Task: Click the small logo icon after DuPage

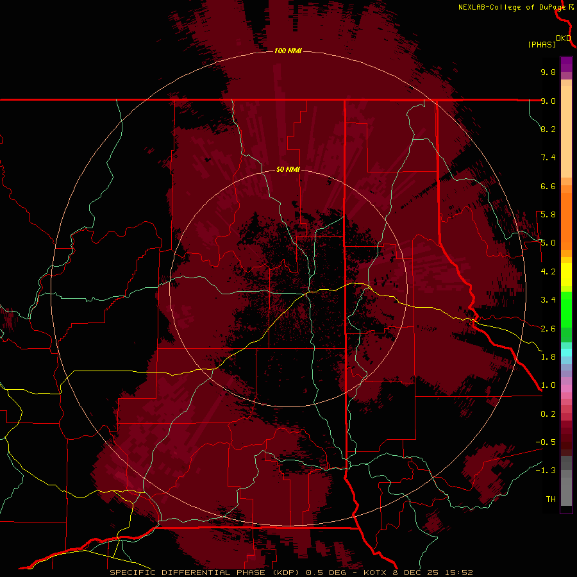Action: [x=571, y=6]
